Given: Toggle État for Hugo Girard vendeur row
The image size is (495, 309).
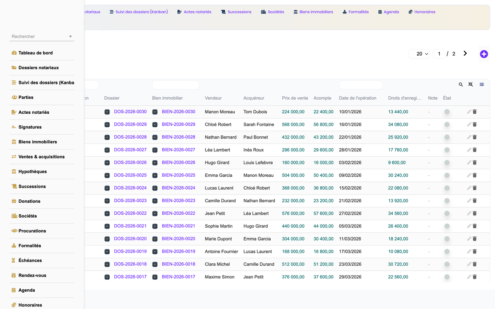Looking at the screenshot, I should 447,163.
